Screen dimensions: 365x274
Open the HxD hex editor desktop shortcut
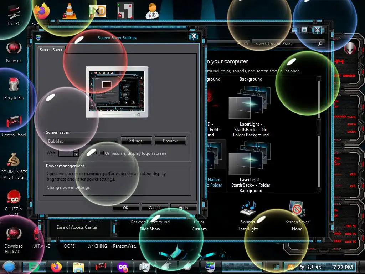pyautogui.click(x=97, y=11)
